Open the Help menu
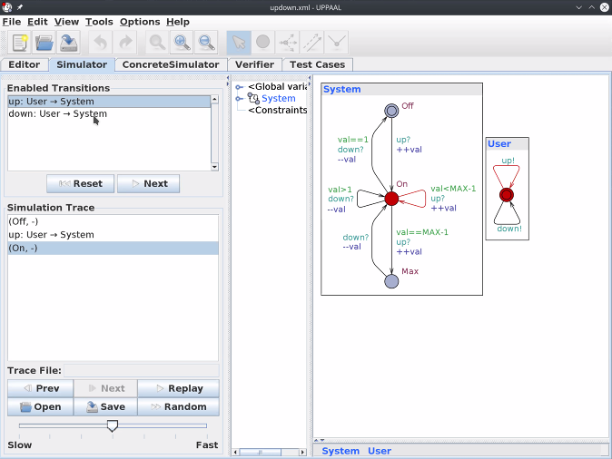This screenshot has width=612, height=459. coord(178,22)
